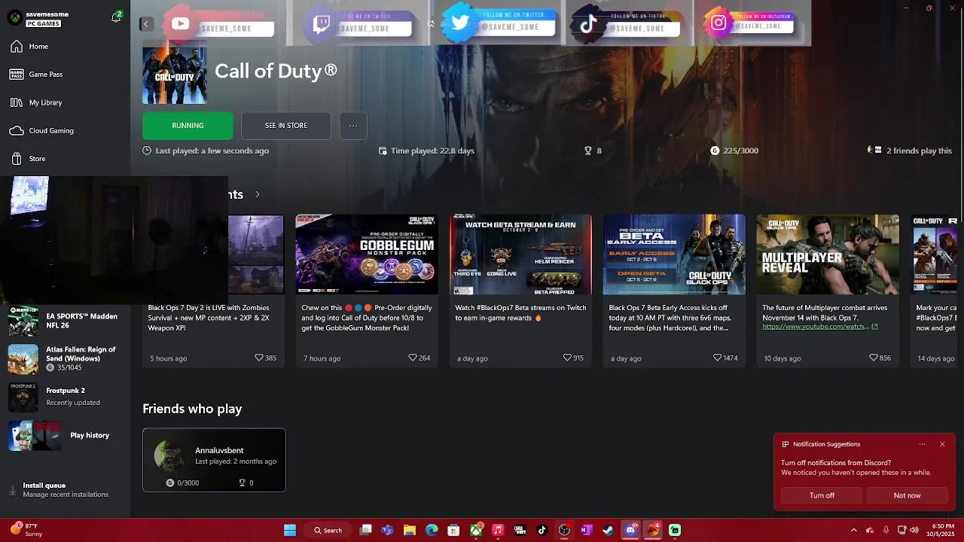This screenshot has width=964, height=542.
Task: Open the GobbleGum Monster Pack news image
Action: point(367,254)
